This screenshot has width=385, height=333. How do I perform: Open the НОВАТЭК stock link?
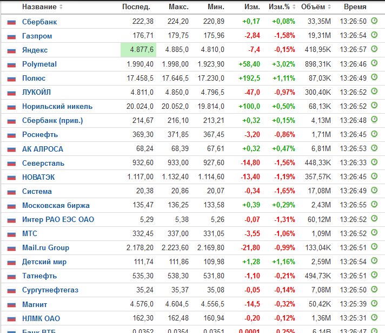tap(38, 177)
